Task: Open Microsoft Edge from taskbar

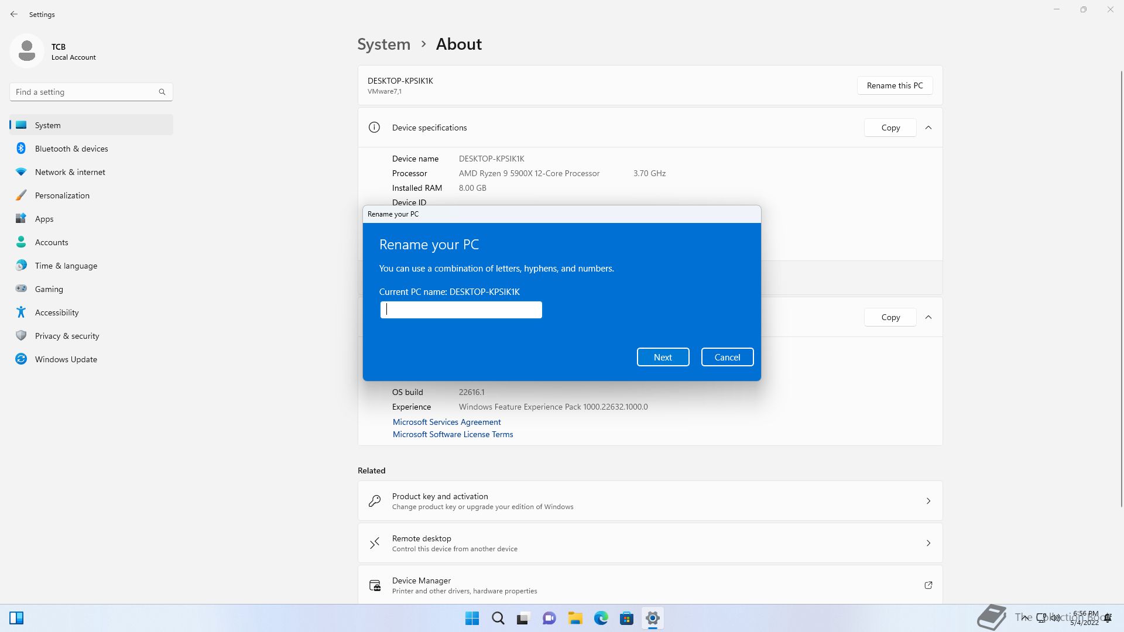Action: pyautogui.click(x=601, y=619)
